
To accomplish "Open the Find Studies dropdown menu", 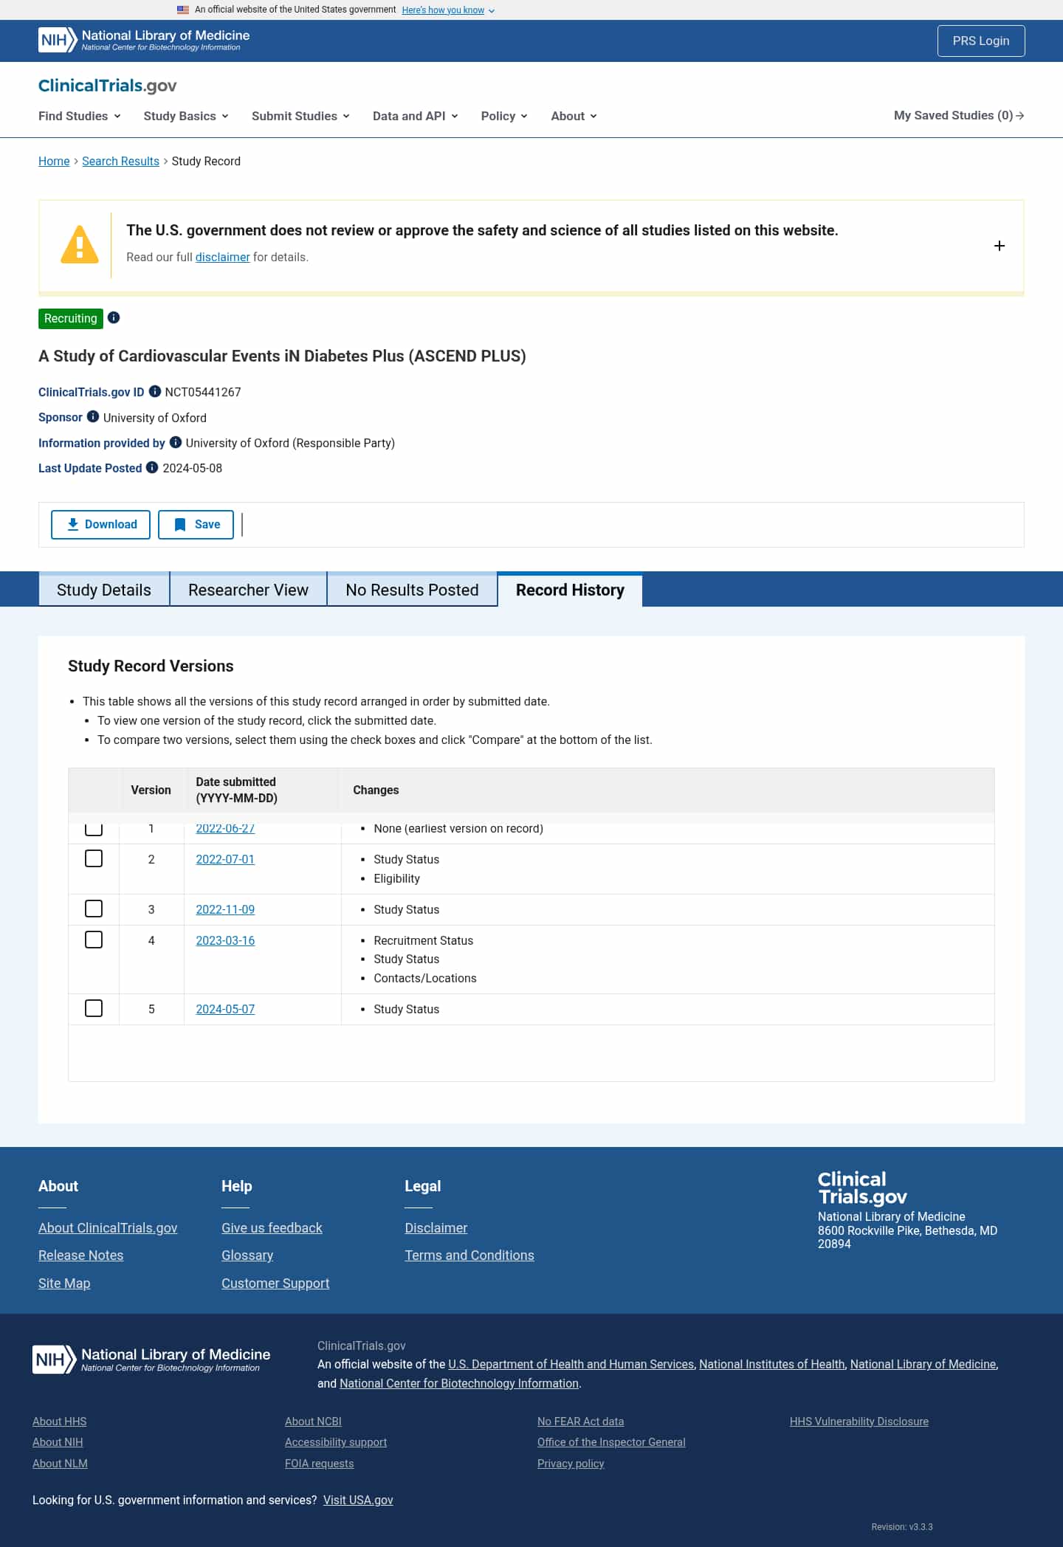I will [80, 116].
